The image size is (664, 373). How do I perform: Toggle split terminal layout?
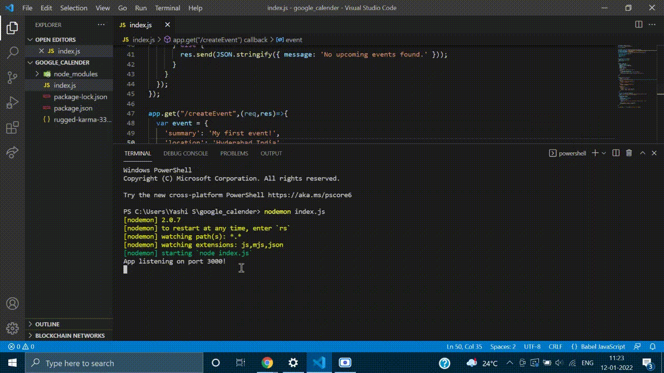616,153
